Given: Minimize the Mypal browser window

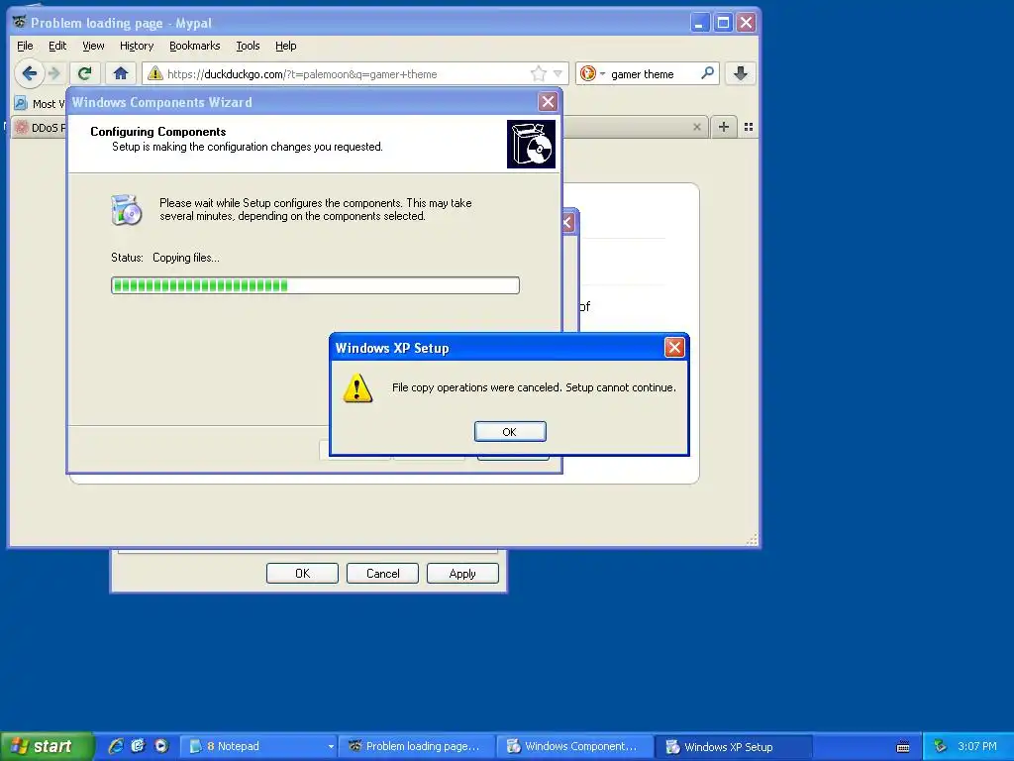Looking at the screenshot, I should coord(699,23).
